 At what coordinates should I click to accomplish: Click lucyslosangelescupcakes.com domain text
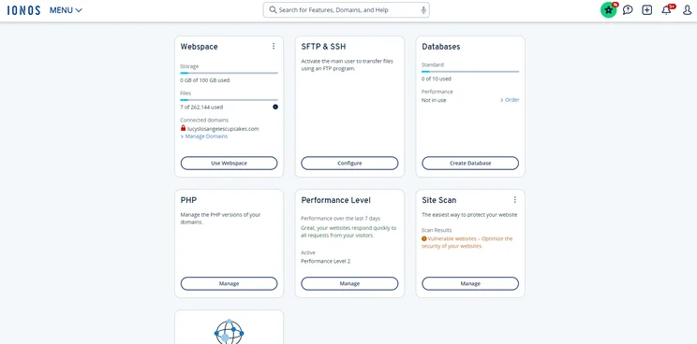point(223,129)
